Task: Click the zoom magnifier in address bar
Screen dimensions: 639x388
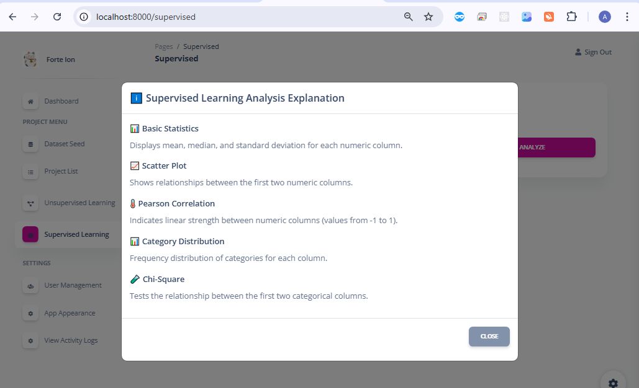Action: click(x=409, y=17)
